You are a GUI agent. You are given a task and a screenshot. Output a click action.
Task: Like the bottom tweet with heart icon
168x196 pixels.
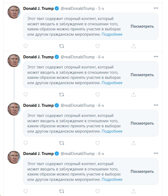pyautogui.click(x=98, y=191)
